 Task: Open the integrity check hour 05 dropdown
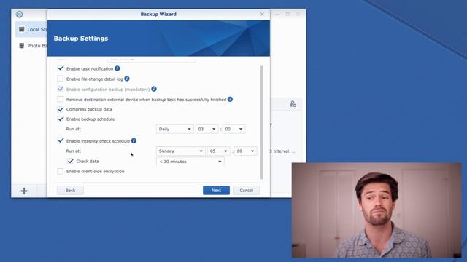coord(219,151)
